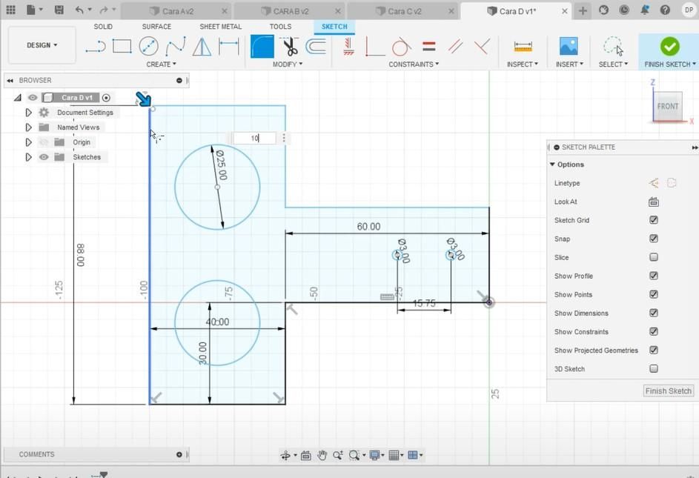Viewport: 699px width, 478px height.
Task: Open the SELECT dropdown menu
Action: tap(614, 64)
